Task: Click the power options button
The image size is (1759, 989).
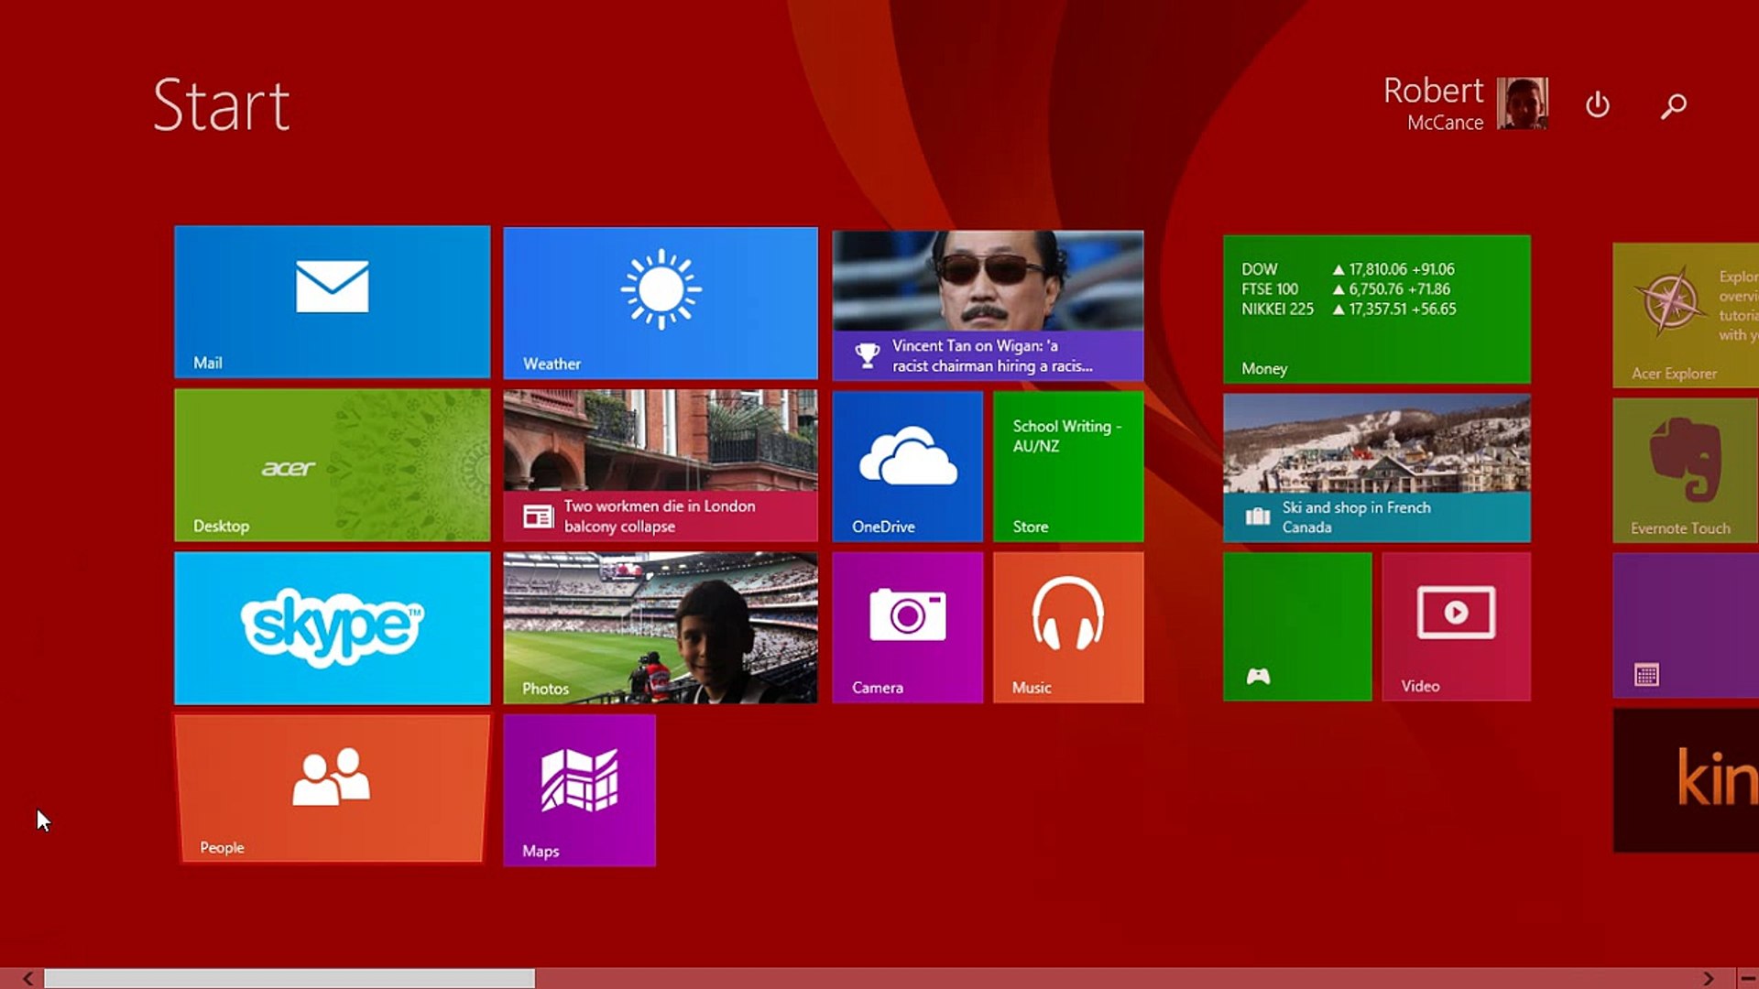Action: coord(1597,105)
